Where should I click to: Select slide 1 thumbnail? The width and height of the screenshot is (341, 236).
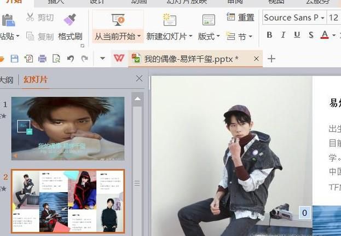(x=68, y=129)
